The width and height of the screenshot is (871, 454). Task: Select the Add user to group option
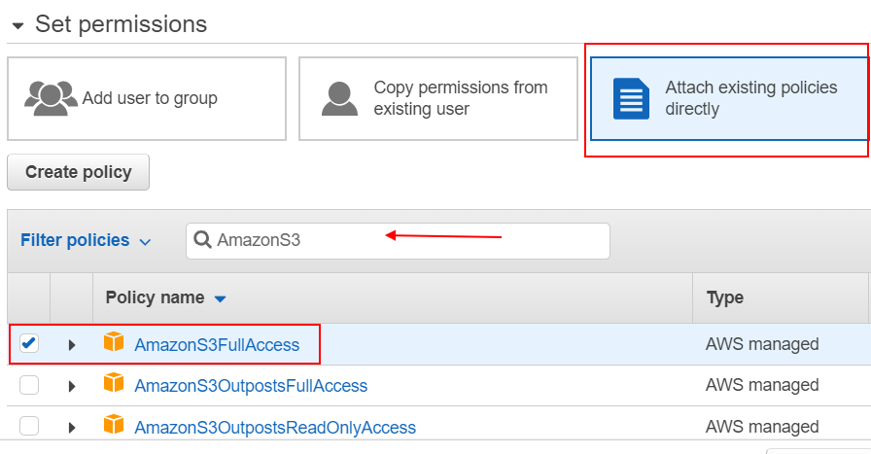coord(147,98)
